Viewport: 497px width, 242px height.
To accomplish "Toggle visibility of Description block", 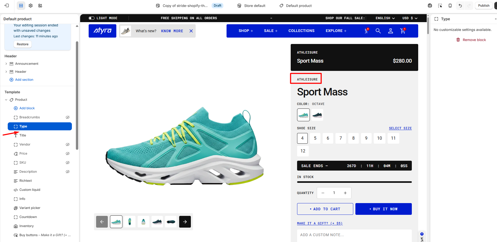I will click(x=68, y=172).
